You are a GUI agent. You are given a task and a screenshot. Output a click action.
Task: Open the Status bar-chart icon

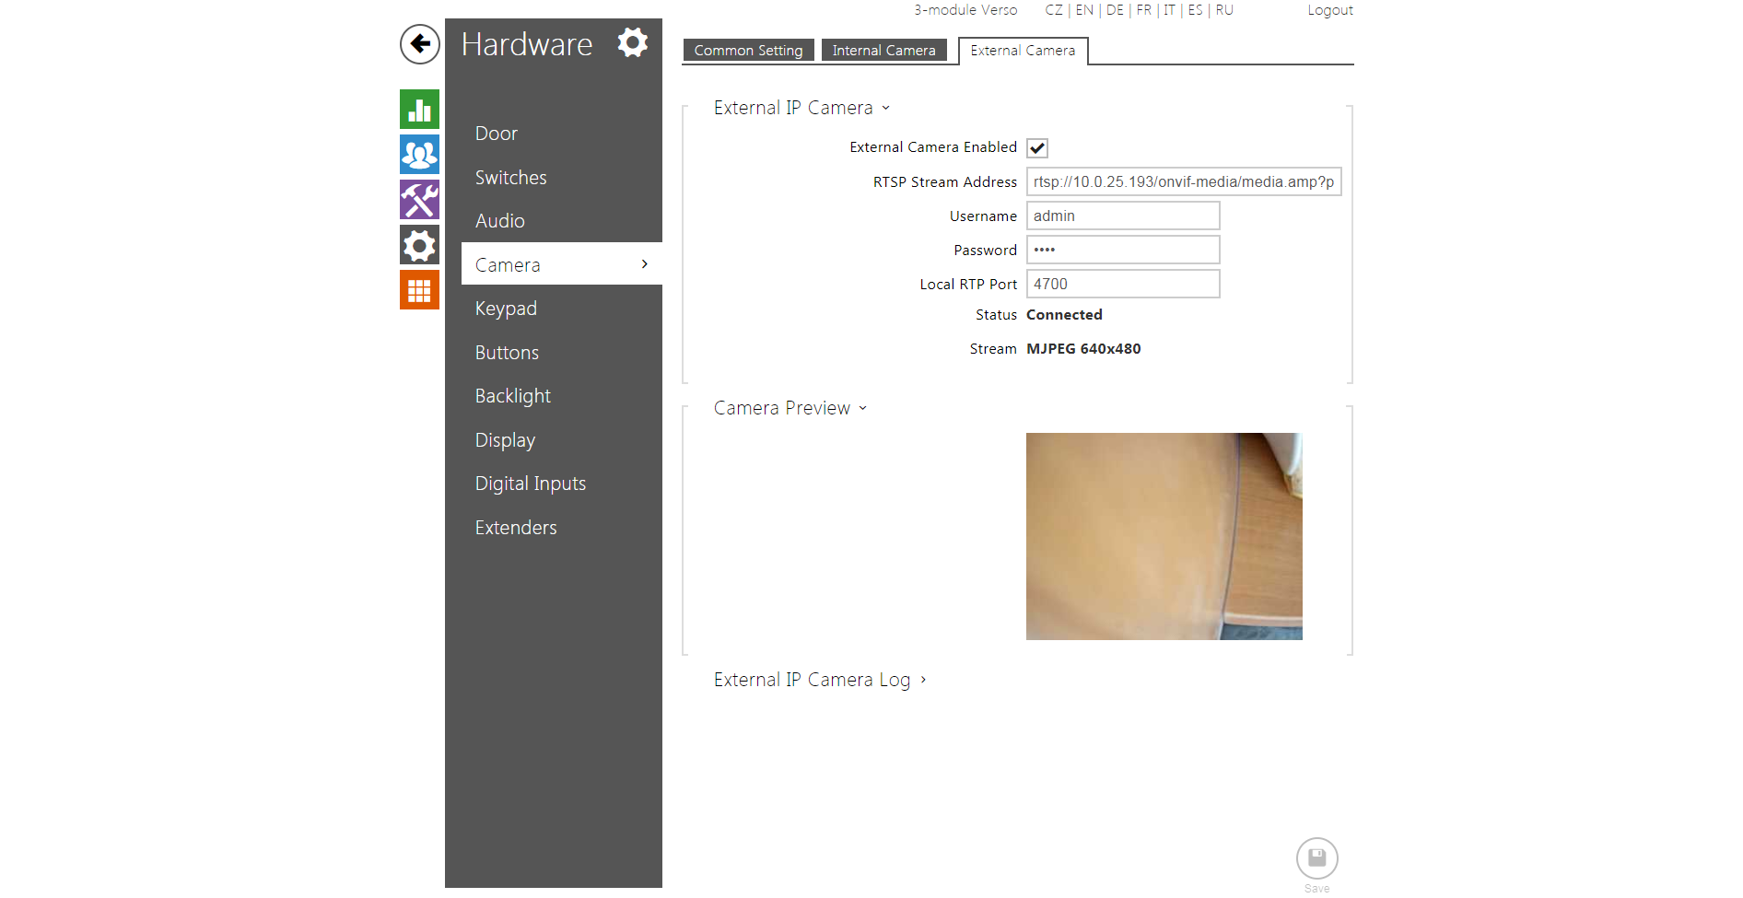[419, 110]
